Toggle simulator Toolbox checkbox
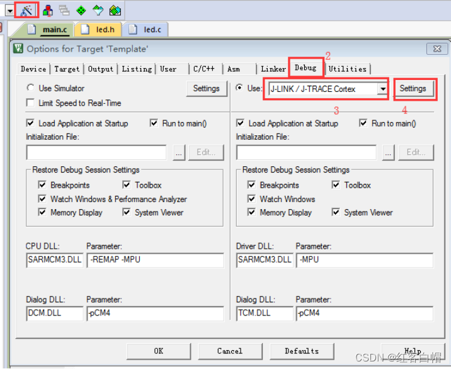The width and height of the screenshot is (451, 369). (x=127, y=184)
